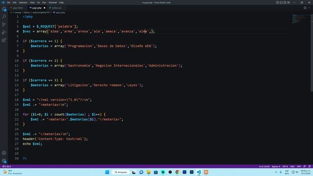Open the Terminal menu

(x=53, y=2)
